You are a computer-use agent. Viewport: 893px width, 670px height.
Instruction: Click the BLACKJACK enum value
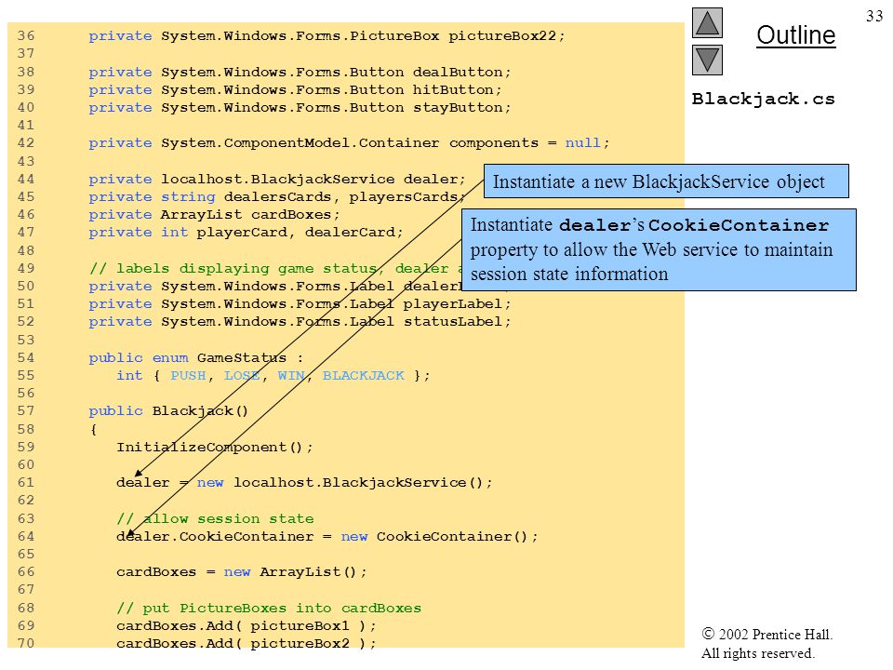pos(364,375)
